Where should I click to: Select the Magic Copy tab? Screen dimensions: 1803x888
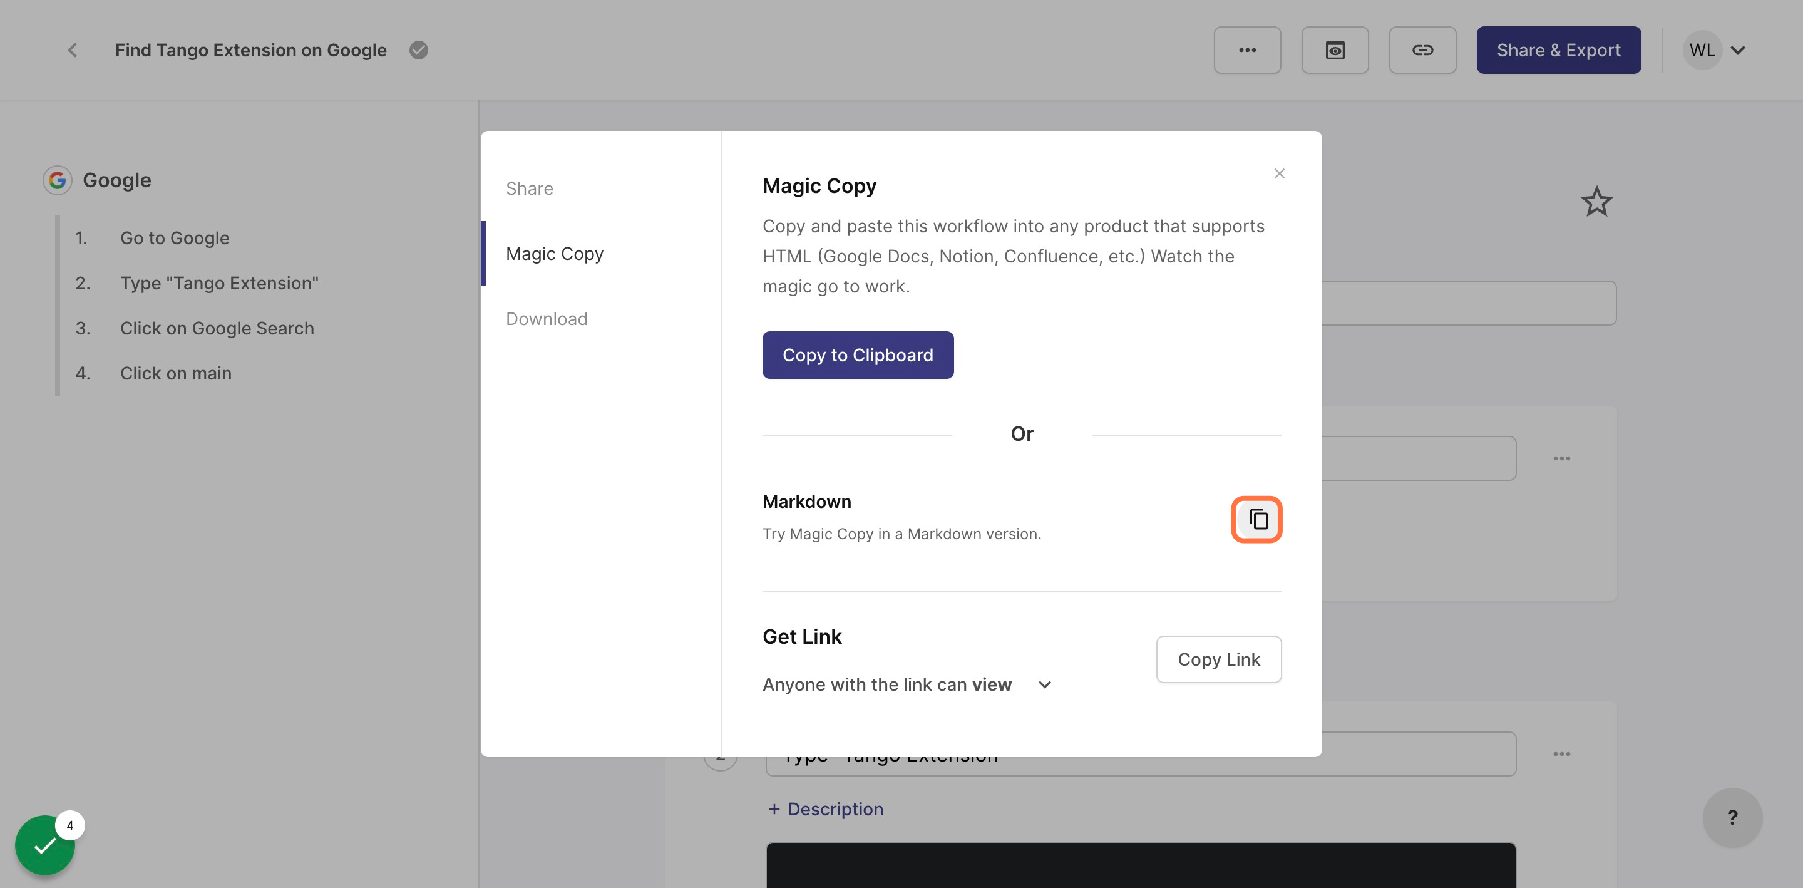[x=554, y=254]
